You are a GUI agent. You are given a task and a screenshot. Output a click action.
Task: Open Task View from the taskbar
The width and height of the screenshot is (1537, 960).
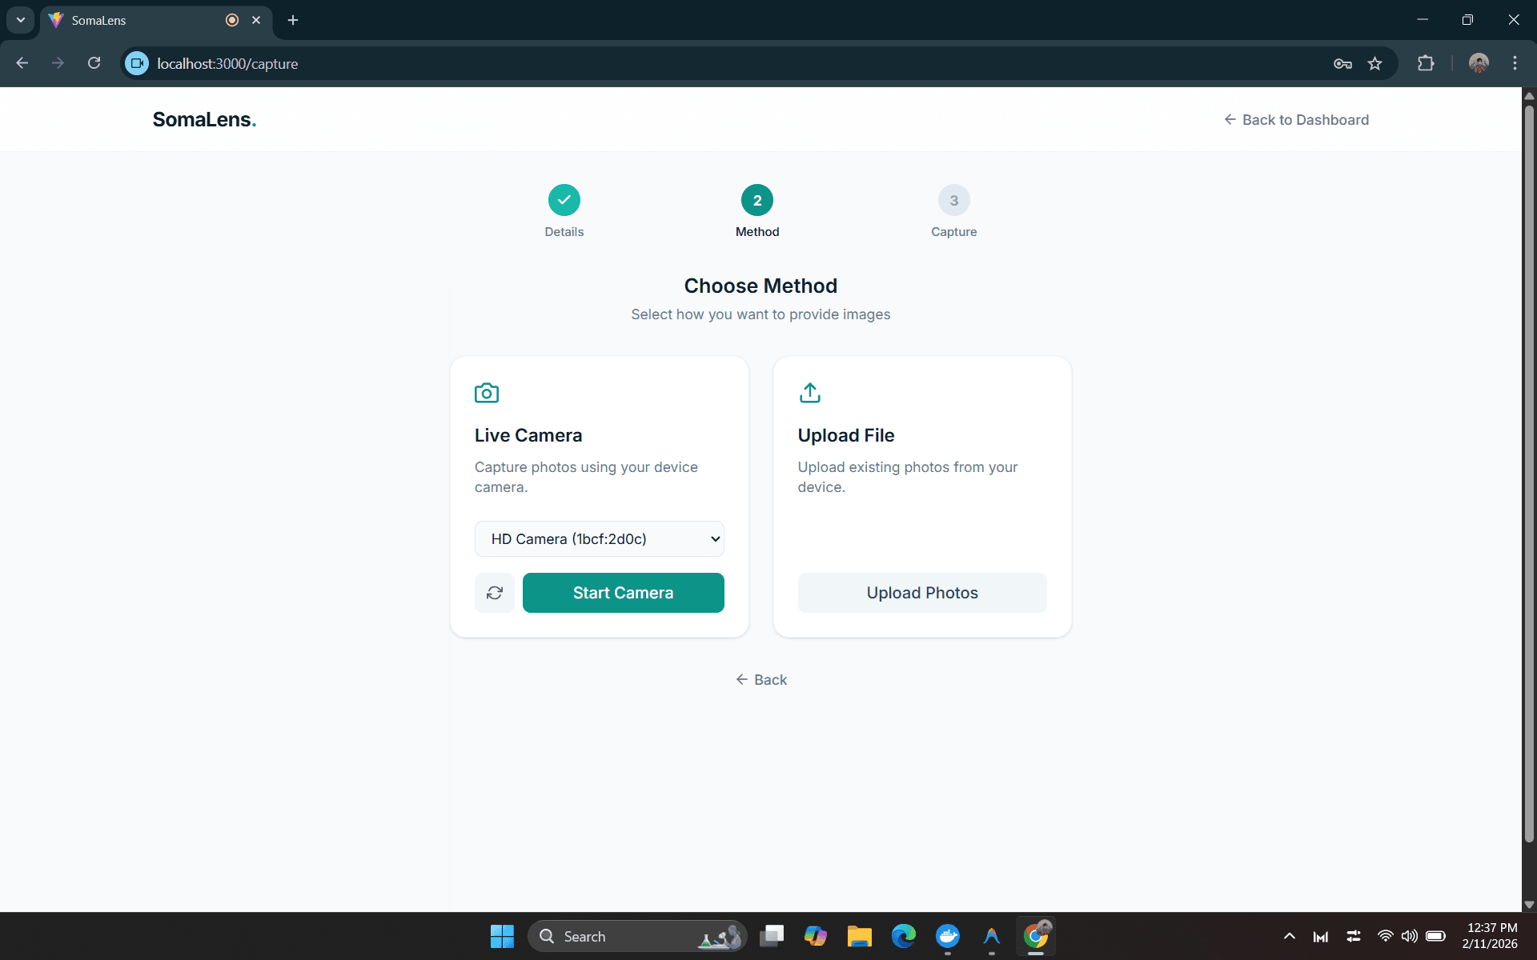[x=772, y=936]
